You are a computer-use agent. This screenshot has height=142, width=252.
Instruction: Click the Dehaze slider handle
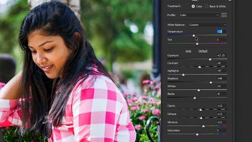201,118
